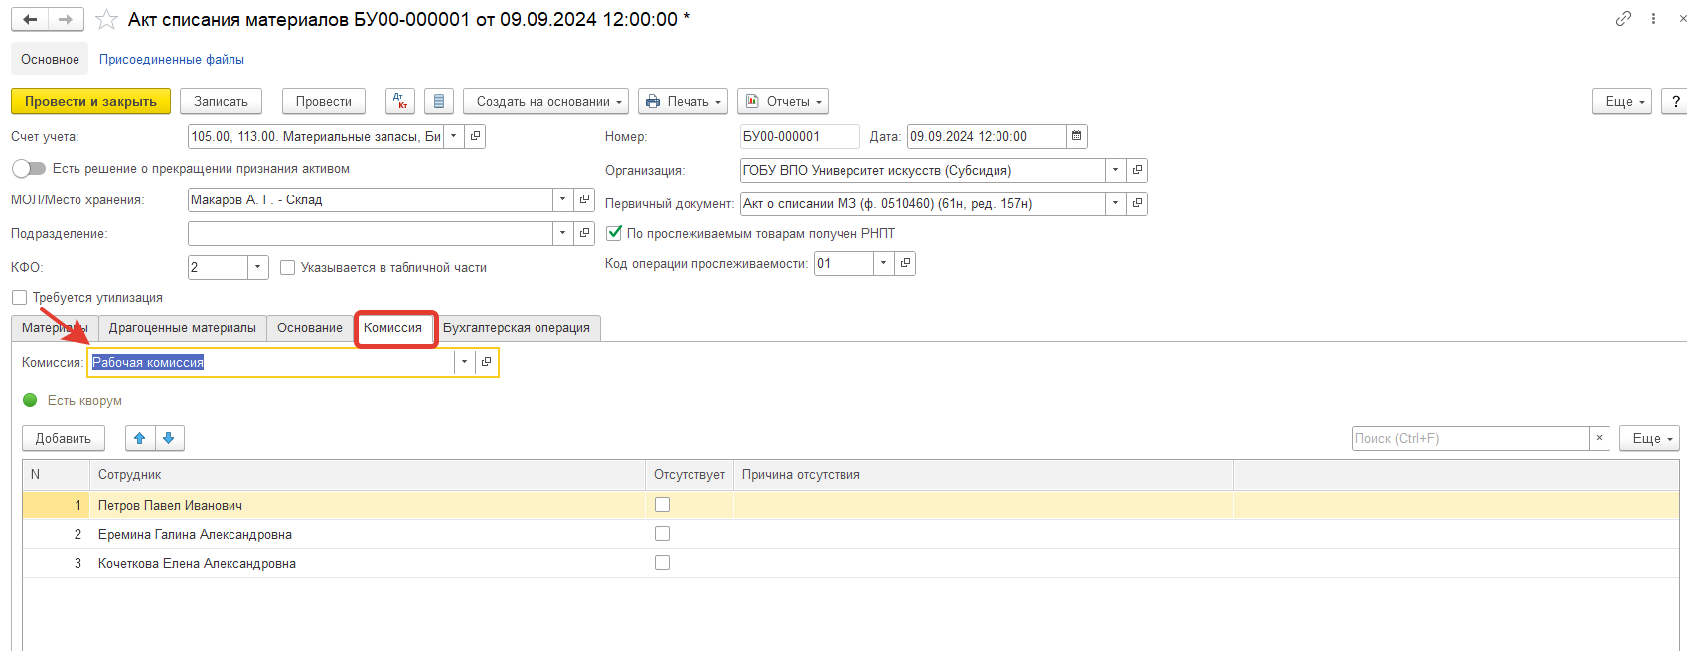Clear search field with the x button
This screenshot has width=1687, height=651.
1599,438
